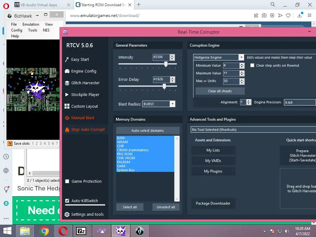This screenshot has width=316, height=237.
Task: Click Opera sidebar lightbulb icon
Action: pos(6,189)
